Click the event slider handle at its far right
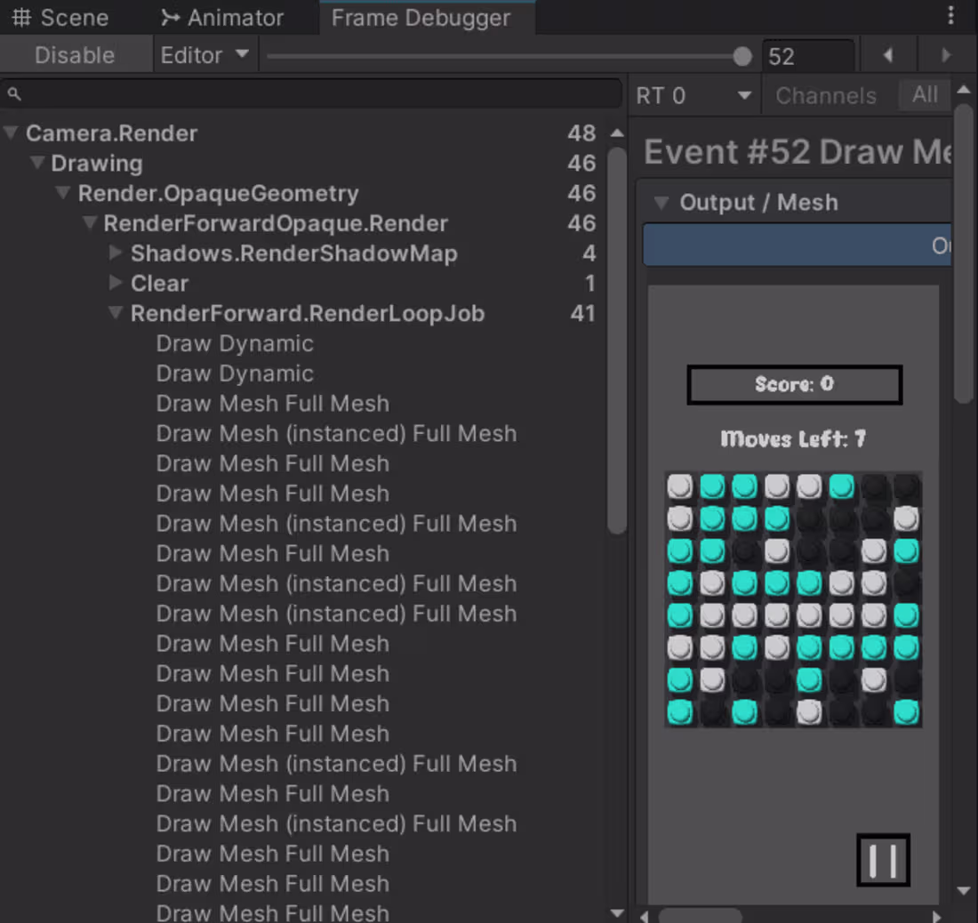 click(743, 55)
